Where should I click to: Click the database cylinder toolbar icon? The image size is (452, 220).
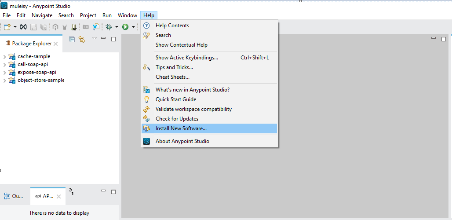point(73,27)
